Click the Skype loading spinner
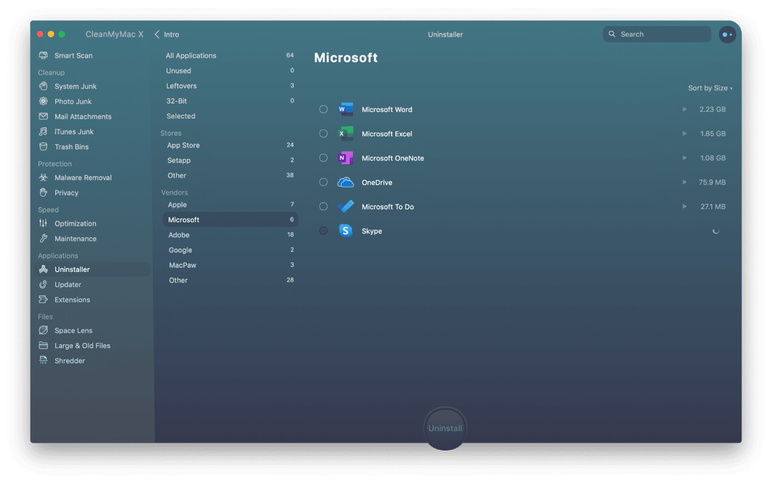Image resolution: width=772 pixels, height=483 pixels. tap(716, 231)
